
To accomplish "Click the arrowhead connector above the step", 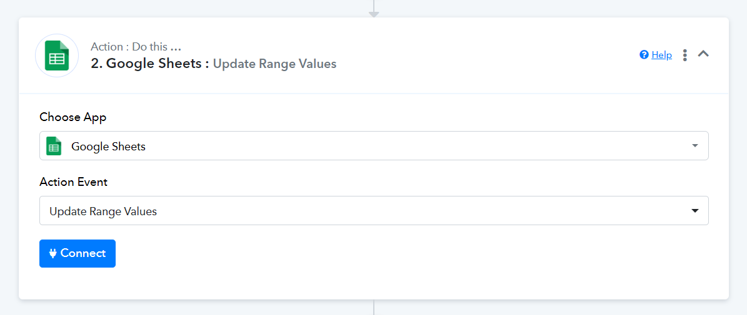I will pyautogui.click(x=374, y=15).
